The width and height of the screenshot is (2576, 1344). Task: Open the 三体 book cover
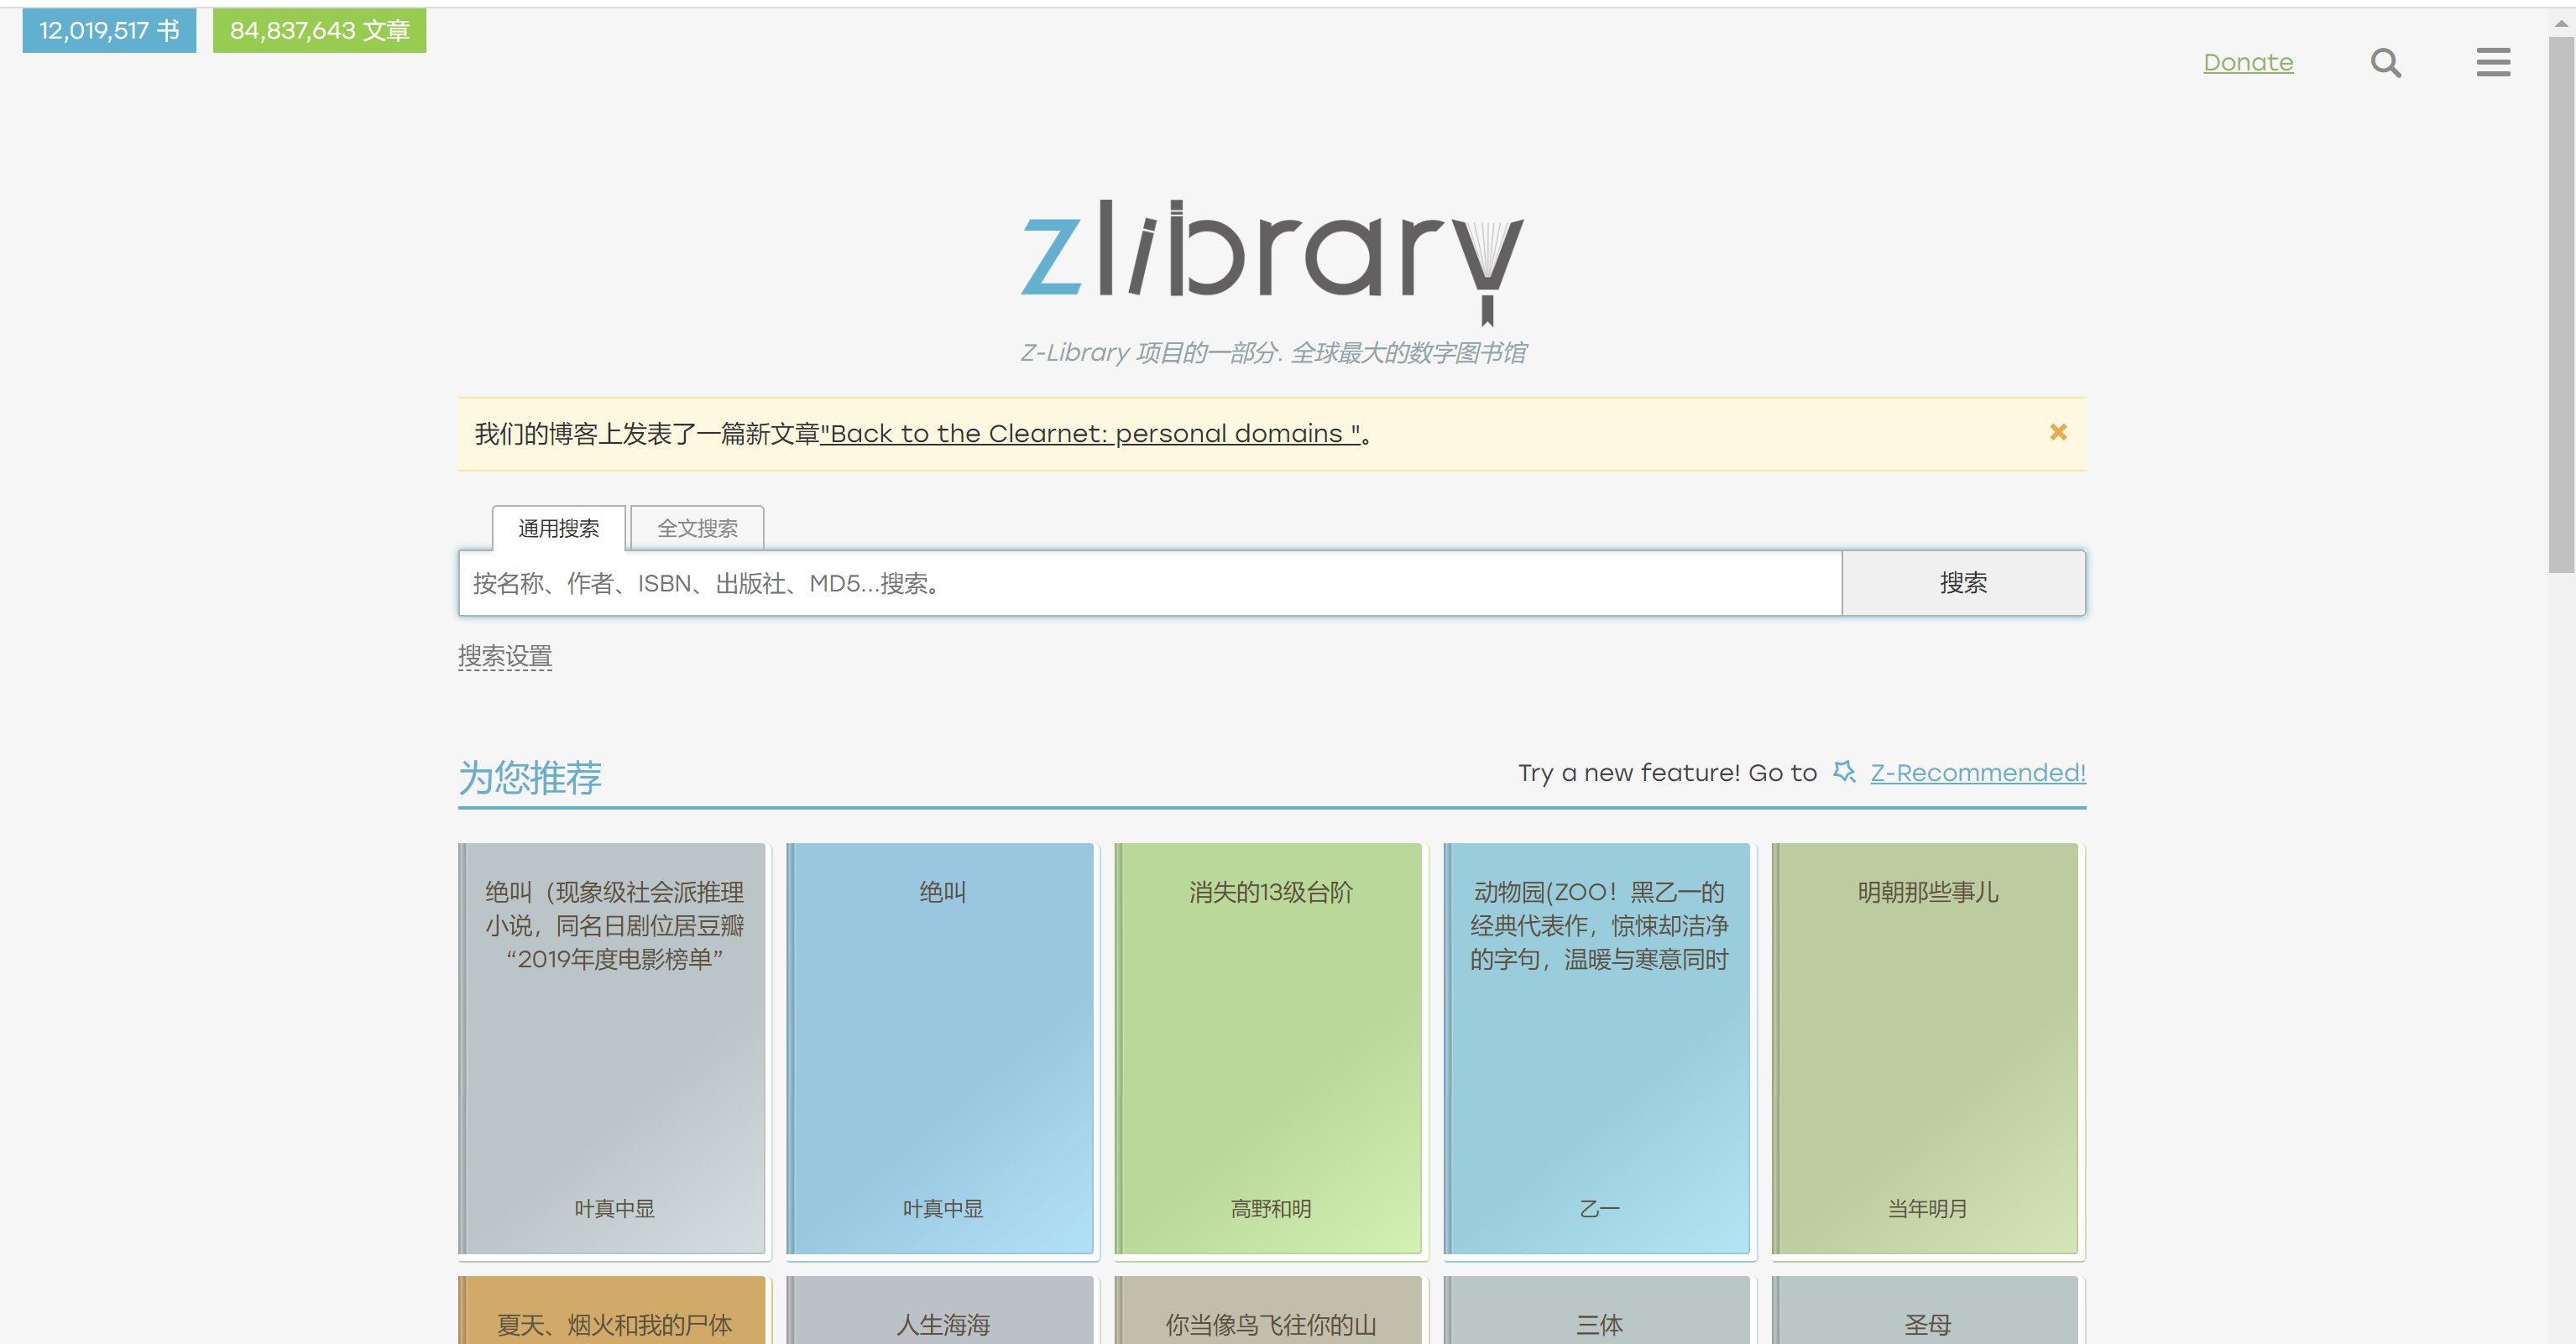pos(1598,1310)
